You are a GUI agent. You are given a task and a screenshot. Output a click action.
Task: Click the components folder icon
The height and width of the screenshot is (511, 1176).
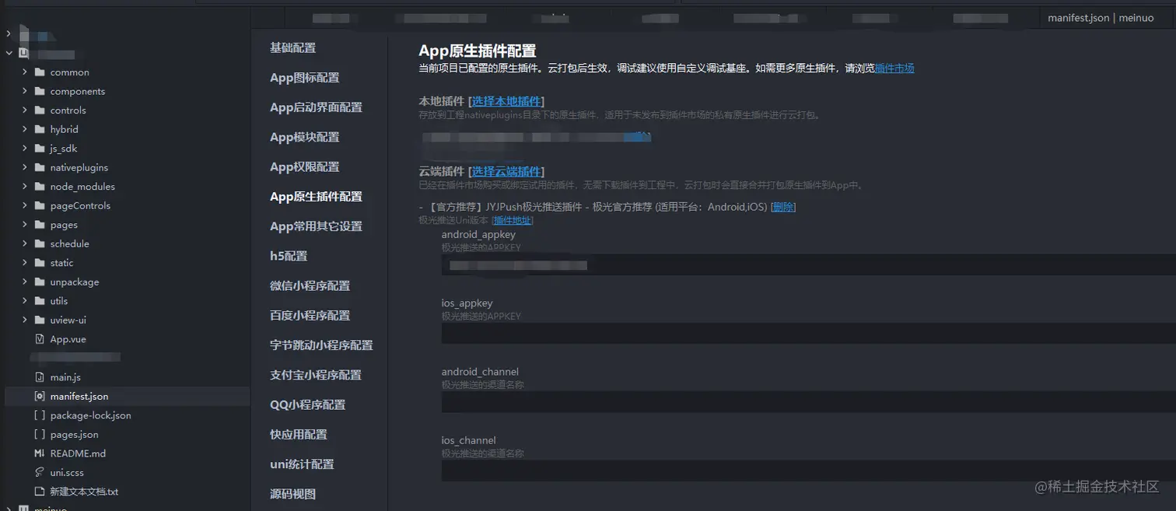pos(40,91)
